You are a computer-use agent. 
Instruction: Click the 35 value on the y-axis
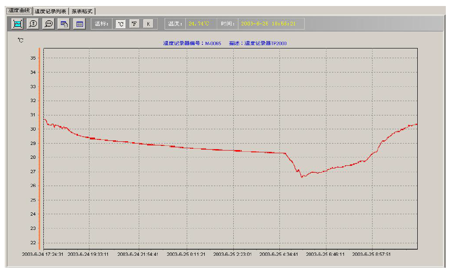(33, 58)
